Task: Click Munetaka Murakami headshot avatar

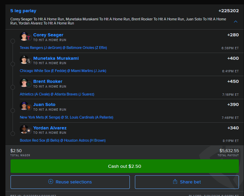Action: point(24,60)
